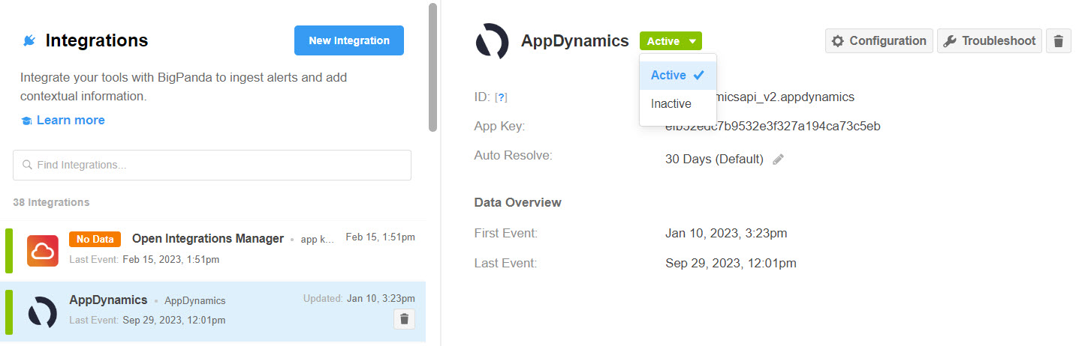
Task: Open the Configuration button
Action: [879, 41]
